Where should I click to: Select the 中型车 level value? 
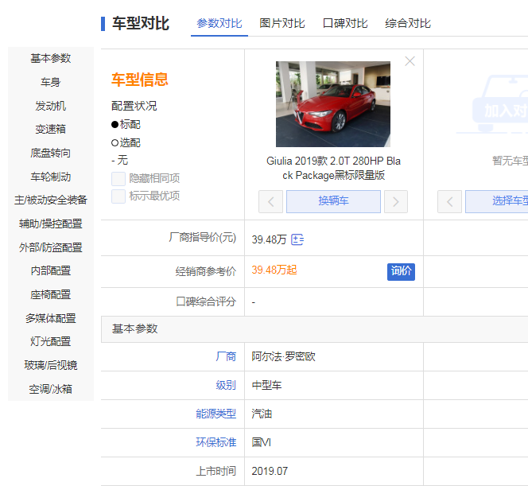click(266, 385)
